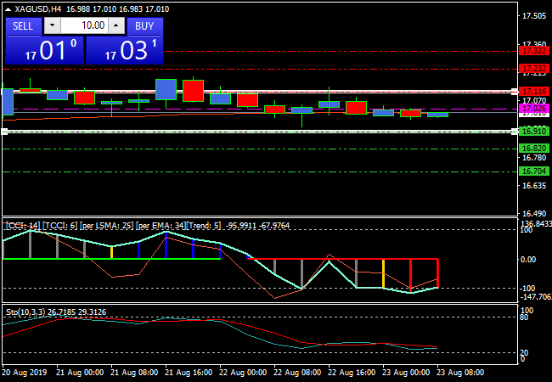Click the SELL button
Image resolution: width=552 pixels, height=382 pixels.
coord(23,26)
